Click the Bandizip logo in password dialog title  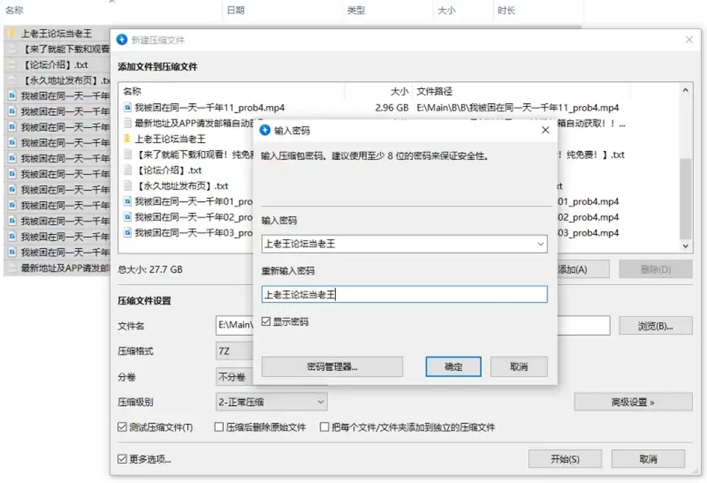point(265,130)
